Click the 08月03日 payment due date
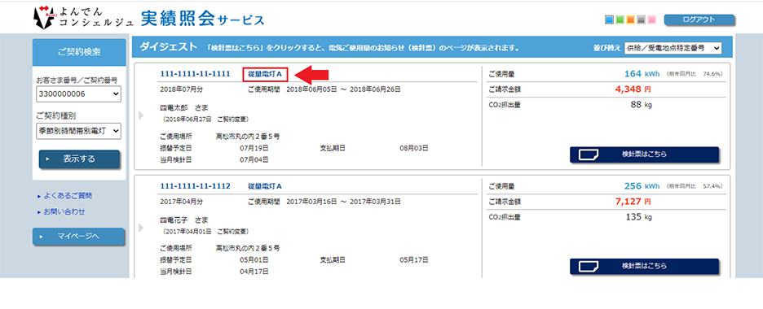 (x=414, y=148)
